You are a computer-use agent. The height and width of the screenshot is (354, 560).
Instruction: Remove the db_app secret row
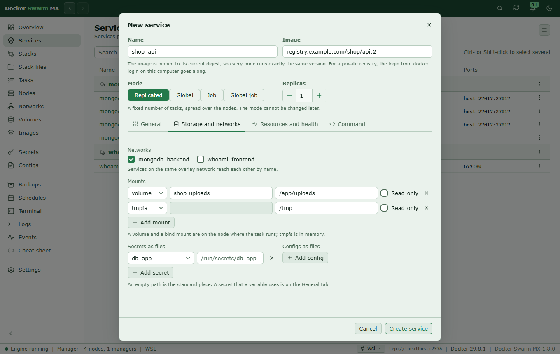click(x=272, y=258)
